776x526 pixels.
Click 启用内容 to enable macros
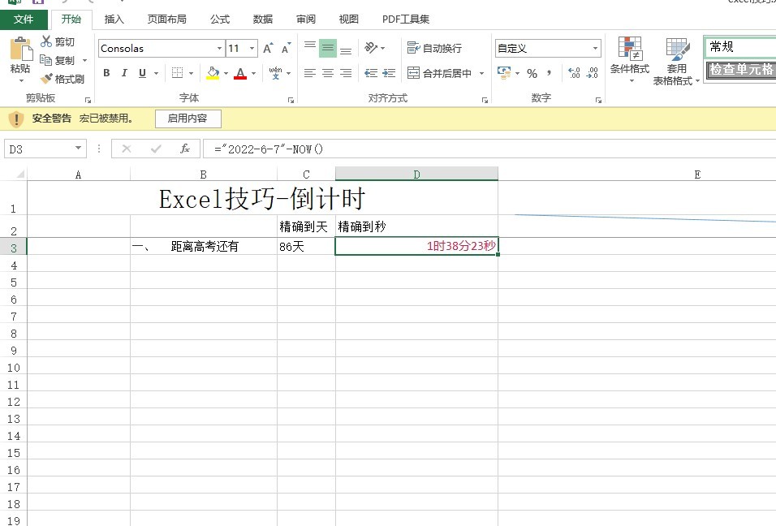188,119
